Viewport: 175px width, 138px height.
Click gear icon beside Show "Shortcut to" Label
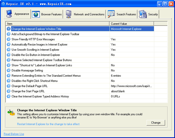point(8,65)
